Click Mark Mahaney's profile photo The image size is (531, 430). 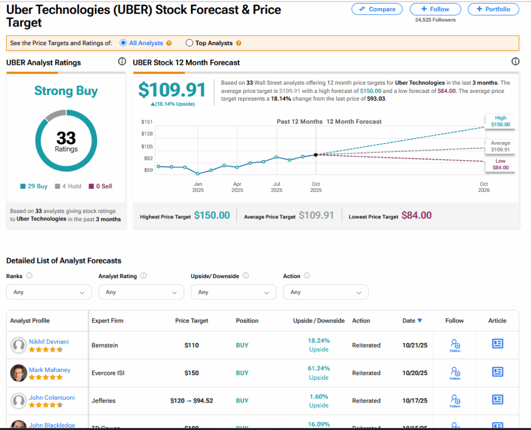pos(19,372)
